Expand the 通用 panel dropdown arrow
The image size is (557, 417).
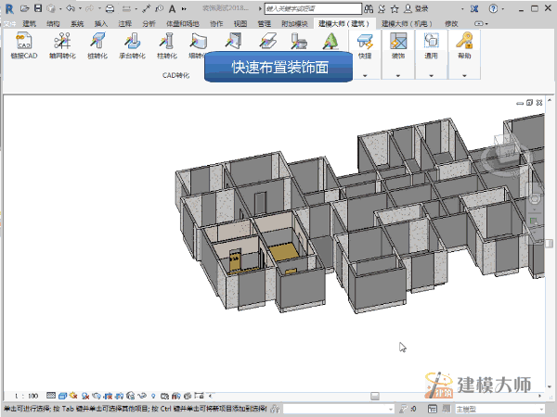click(x=431, y=76)
